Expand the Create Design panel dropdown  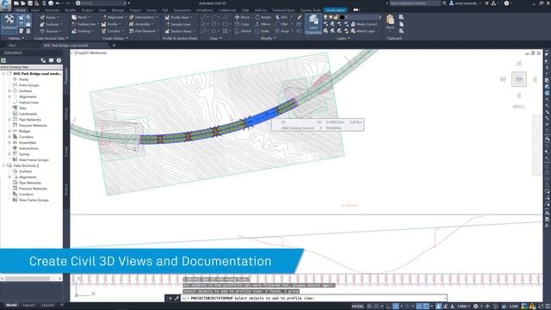tap(115, 38)
